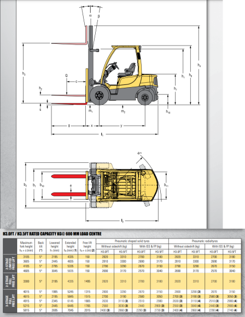
Task: Click the b11 width label on top view
Action: click(166, 185)
